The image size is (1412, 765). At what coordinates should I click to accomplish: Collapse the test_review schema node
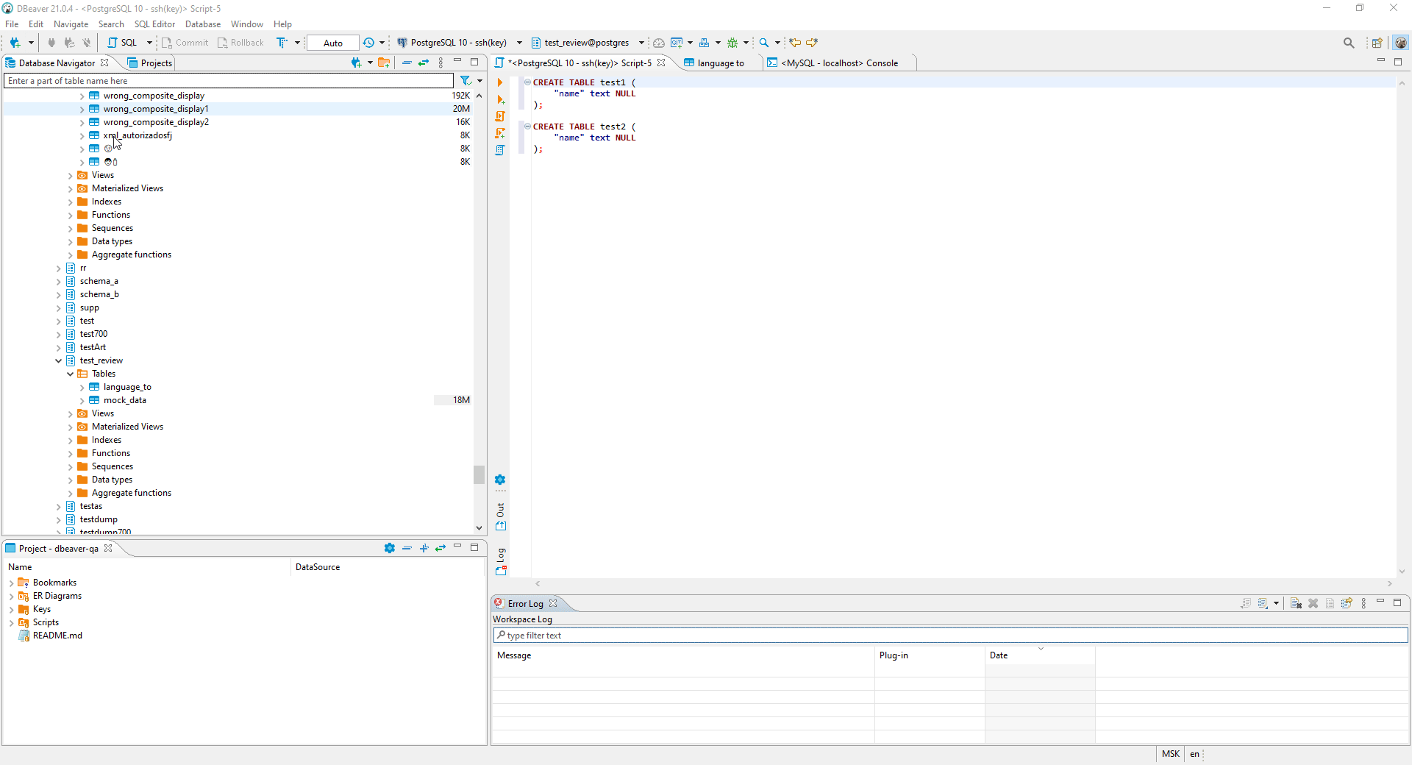[59, 360]
